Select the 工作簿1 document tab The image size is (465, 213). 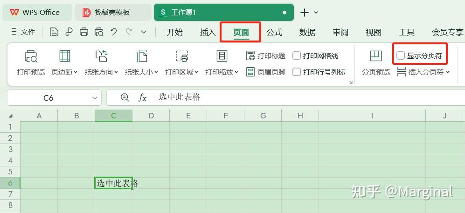click(223, 13)
